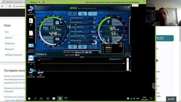The image size is (181, 102).
Task: Toggle GPU settings synchronization icon in GPU list
Action: [x=121, y=46]
